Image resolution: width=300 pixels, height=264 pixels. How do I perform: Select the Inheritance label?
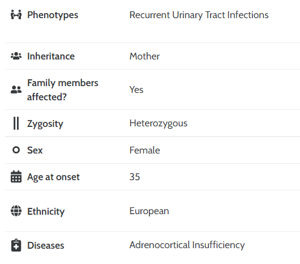[51, 56]
